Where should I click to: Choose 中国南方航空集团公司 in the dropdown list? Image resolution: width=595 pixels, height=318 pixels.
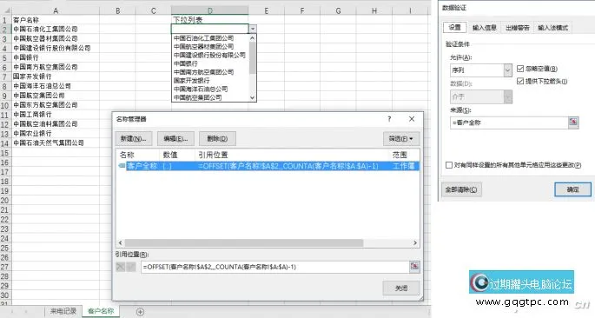coord(210,72)
